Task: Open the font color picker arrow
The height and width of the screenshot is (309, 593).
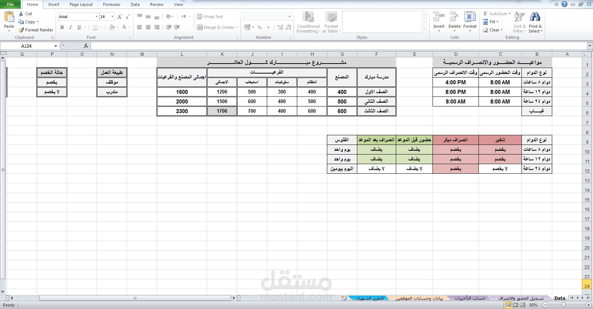Action: click(129, 27)
